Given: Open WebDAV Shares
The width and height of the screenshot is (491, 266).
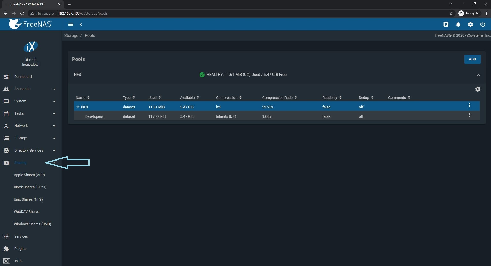Looking at the screenshot, I should pyautogui.click(x=27, y=212).
